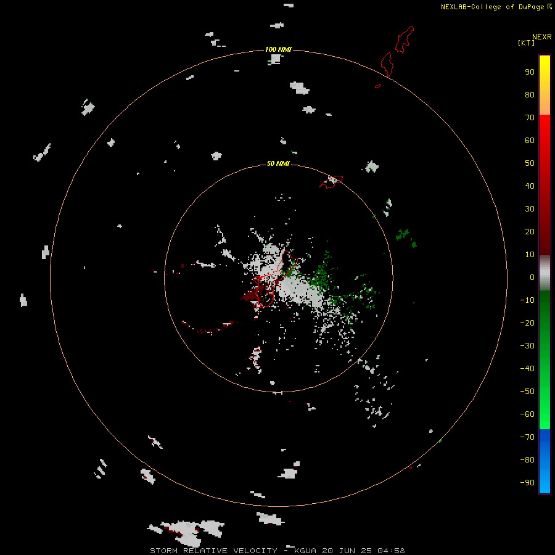
Task: Click the 04:58 timestamp in the footer
Action: [x=391, y=551]
